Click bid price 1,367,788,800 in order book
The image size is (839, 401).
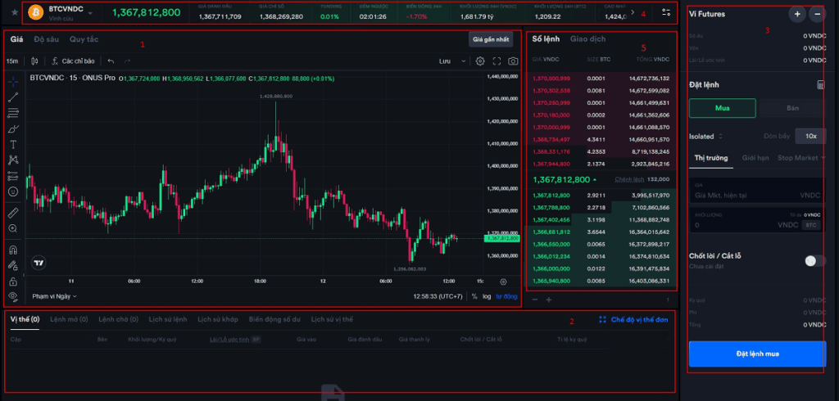(x=551, y=207)
